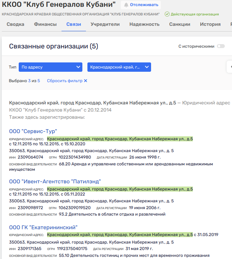Open the Краснодарский край address dropdown
This screenshot has height=259, width=232.
coord(119,67)
